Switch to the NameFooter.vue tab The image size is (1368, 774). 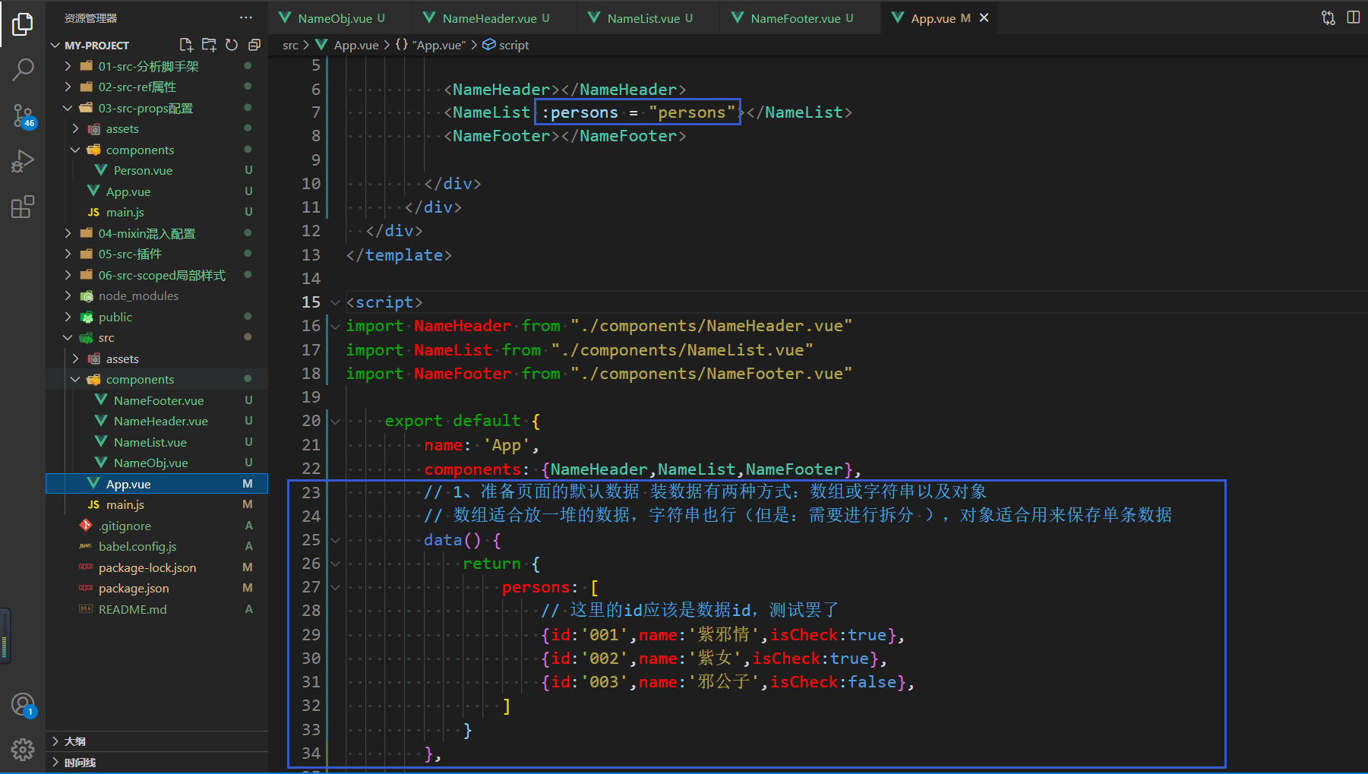pyautogui.click(x=801, y=17)
